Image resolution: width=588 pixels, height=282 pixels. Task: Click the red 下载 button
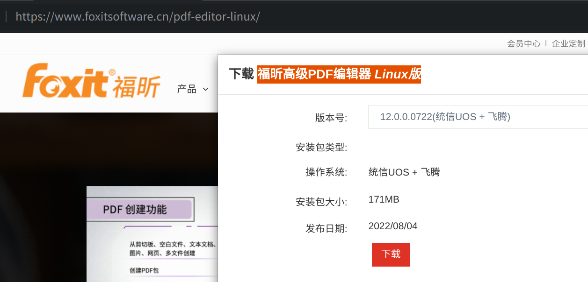tap(391, 254)
